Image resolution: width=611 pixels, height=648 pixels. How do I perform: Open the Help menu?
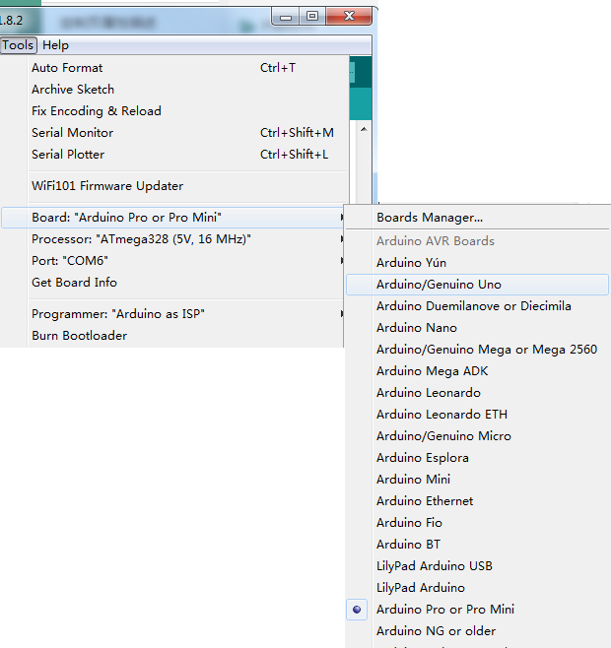[x=55, y=45]
